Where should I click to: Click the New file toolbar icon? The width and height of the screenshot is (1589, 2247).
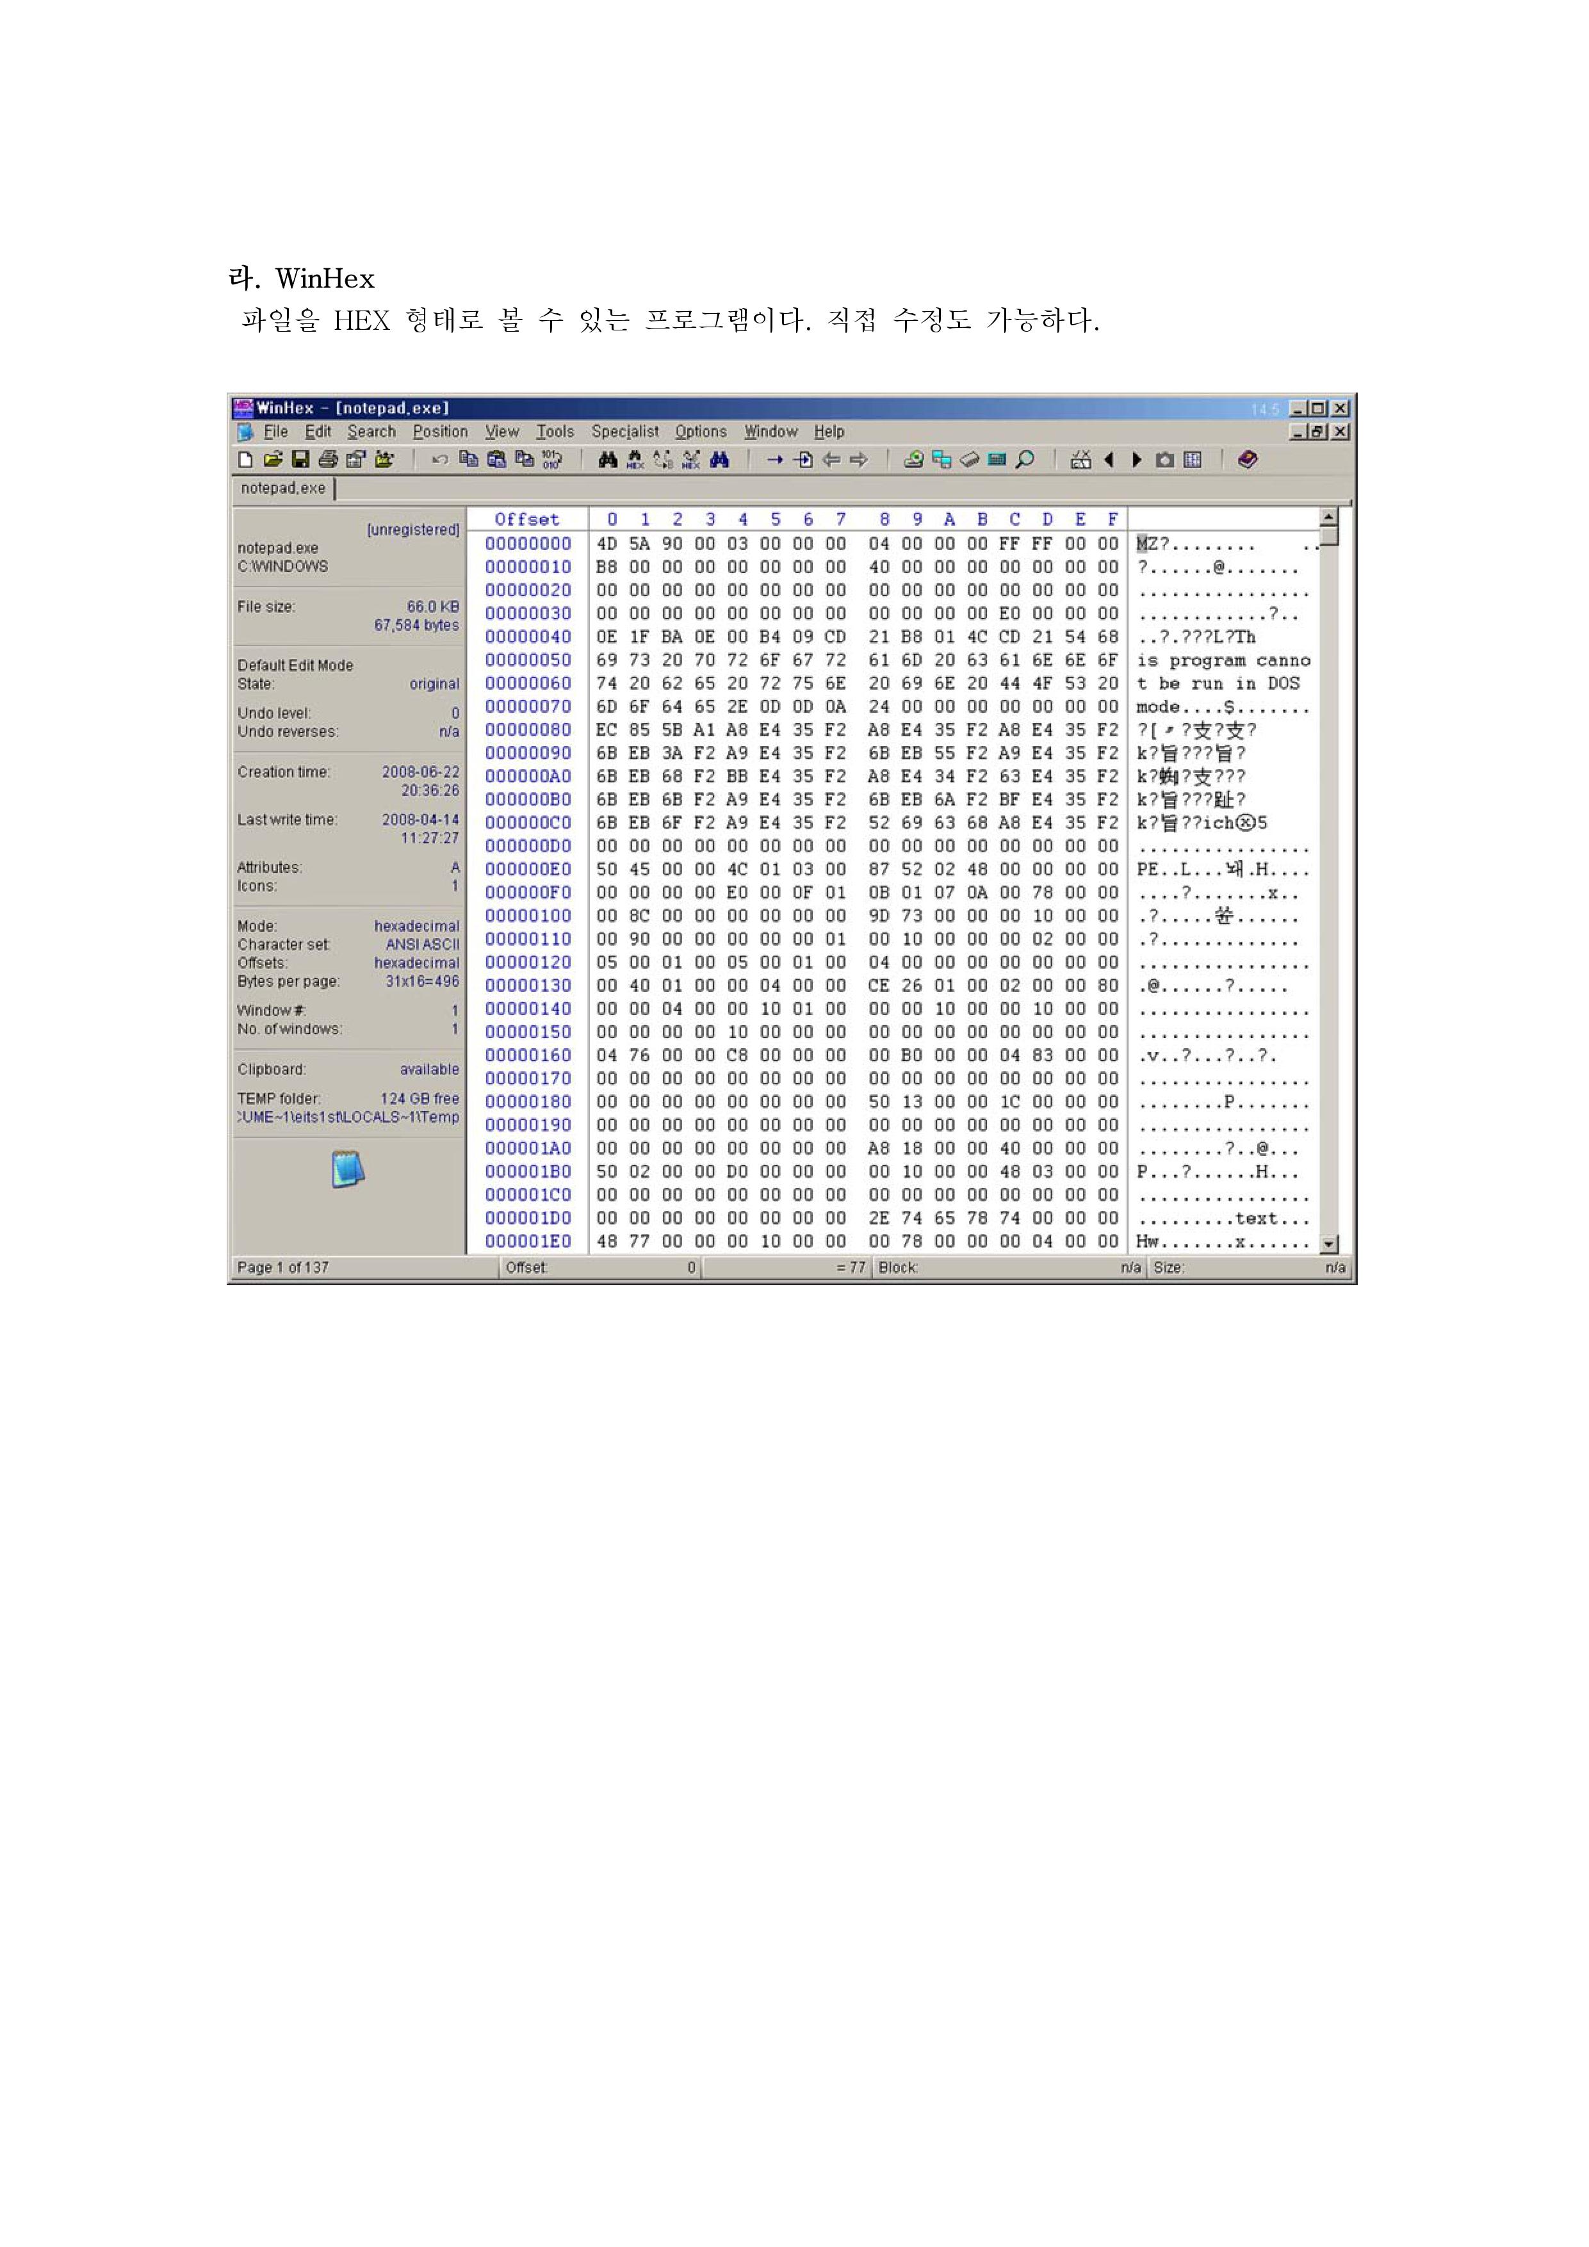[x=246, y=460]
